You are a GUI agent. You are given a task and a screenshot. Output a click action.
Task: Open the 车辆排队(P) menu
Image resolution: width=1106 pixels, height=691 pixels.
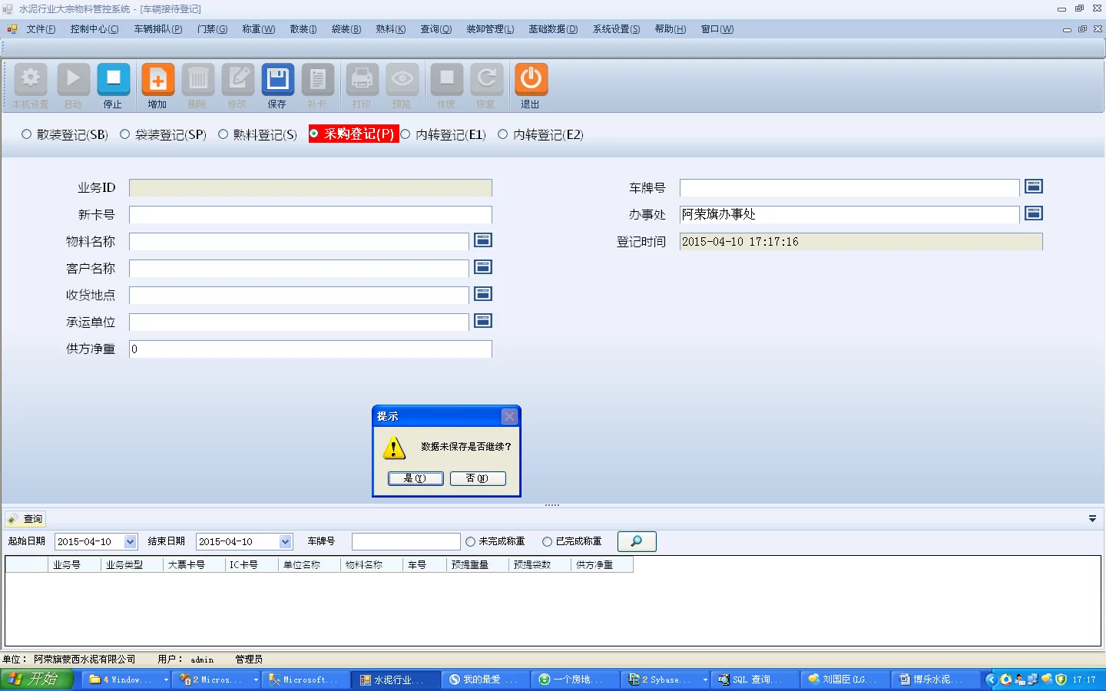[157, 29]
